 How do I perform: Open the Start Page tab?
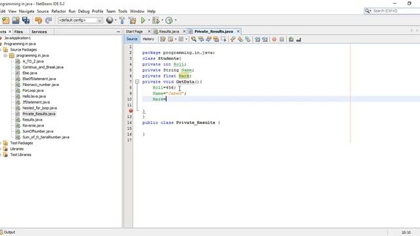click(x=134, y=31)
